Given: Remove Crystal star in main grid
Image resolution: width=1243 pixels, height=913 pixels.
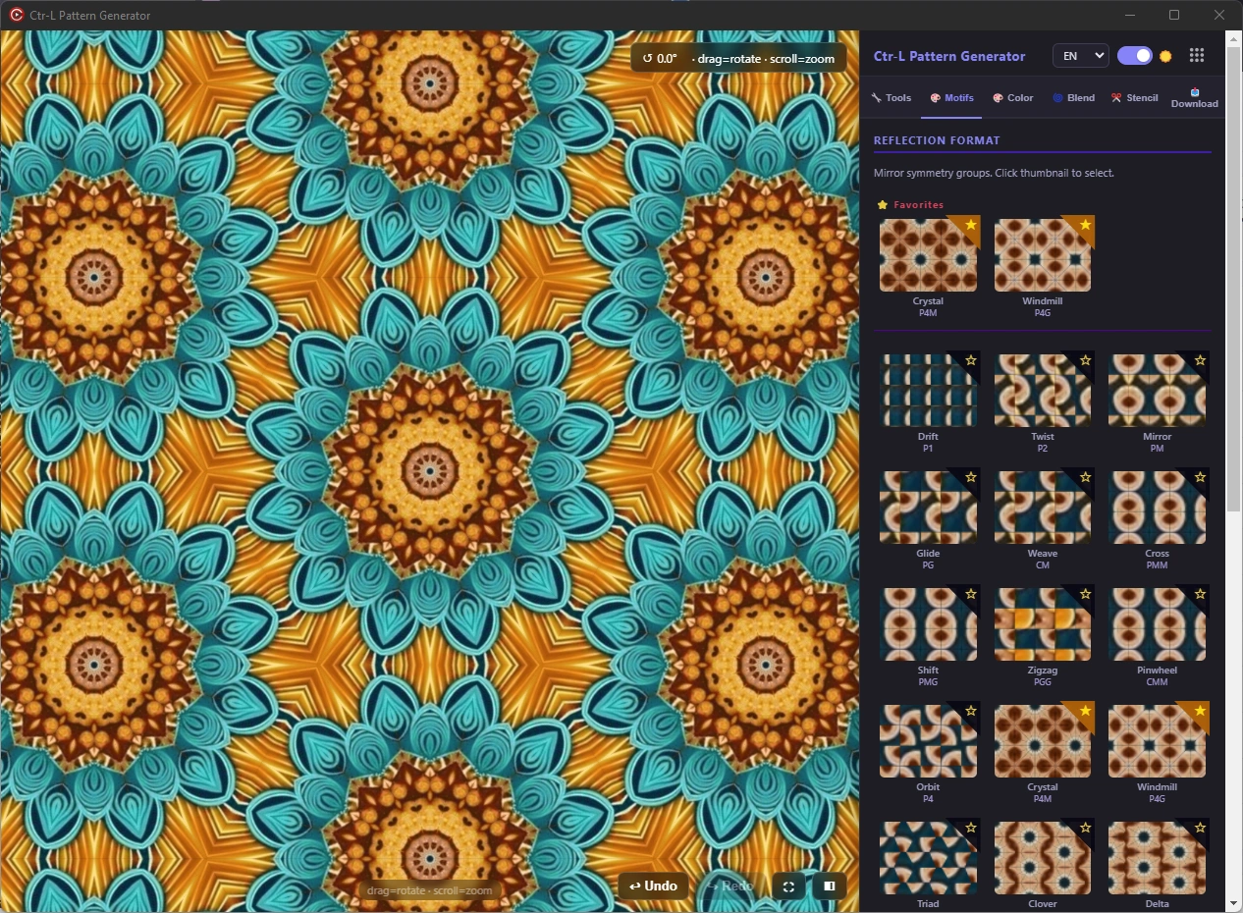Looking at the screenshot, I should pos(1085,711).
